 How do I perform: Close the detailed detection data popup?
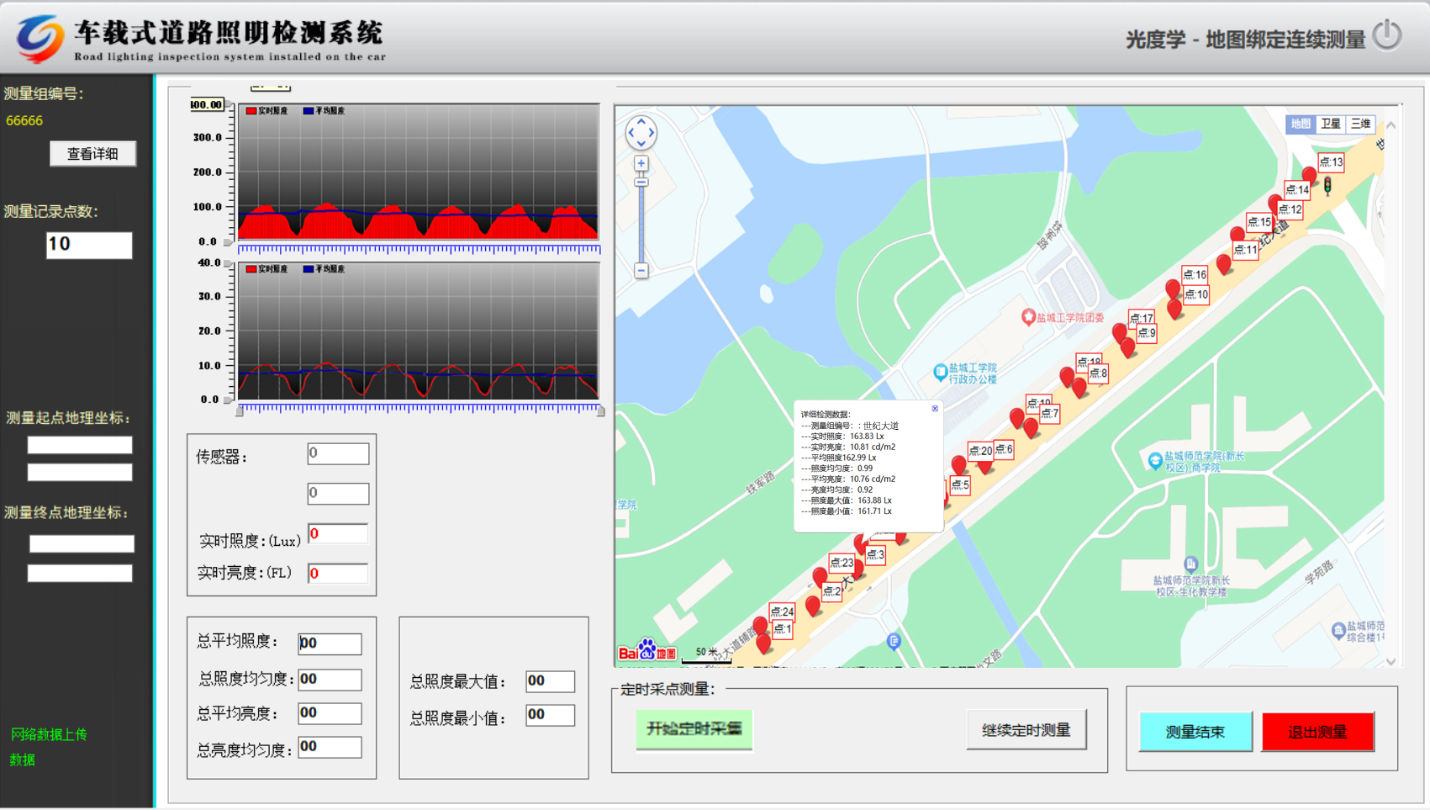pyautogui.click(x=935, y=409)
